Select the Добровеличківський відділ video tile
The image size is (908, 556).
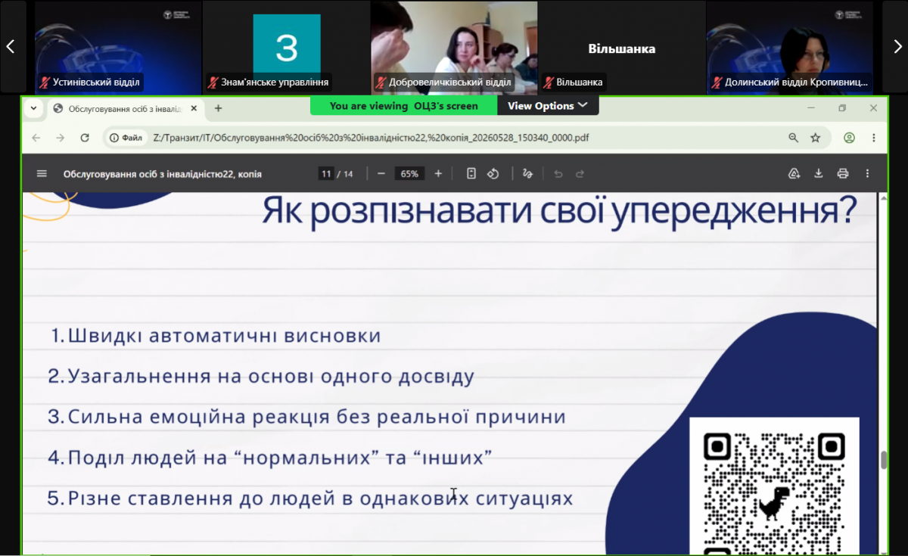click(x=455, y=46)
